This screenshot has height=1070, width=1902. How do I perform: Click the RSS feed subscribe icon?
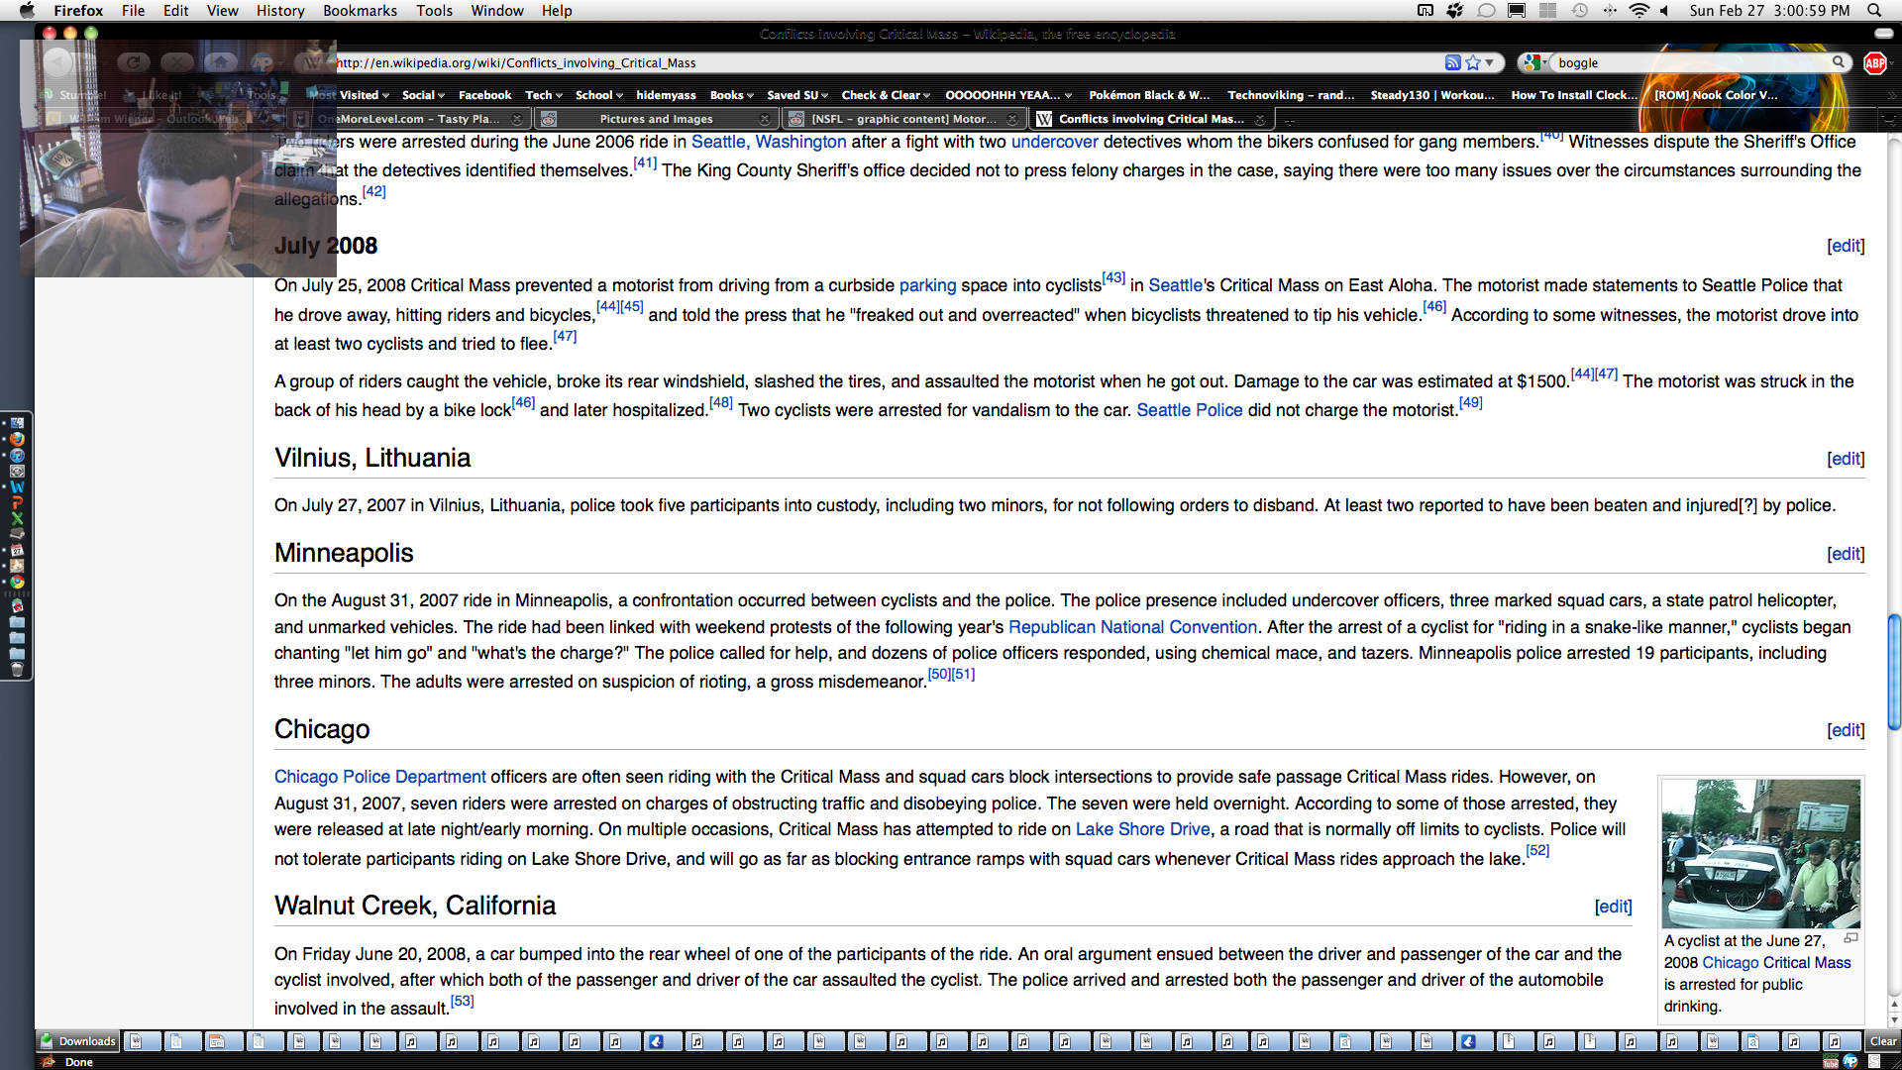(1452, 62)
